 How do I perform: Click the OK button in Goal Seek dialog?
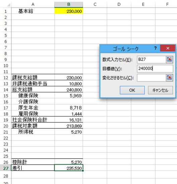pyautogui.click(x=132, y=90)
